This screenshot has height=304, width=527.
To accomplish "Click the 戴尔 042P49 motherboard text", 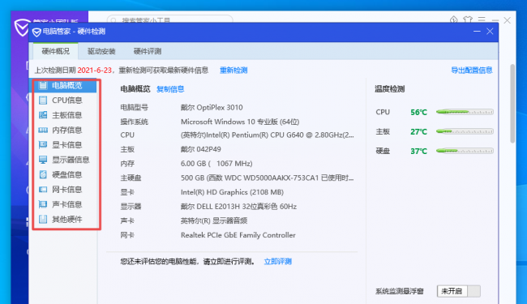I will (x=201, y=149).
